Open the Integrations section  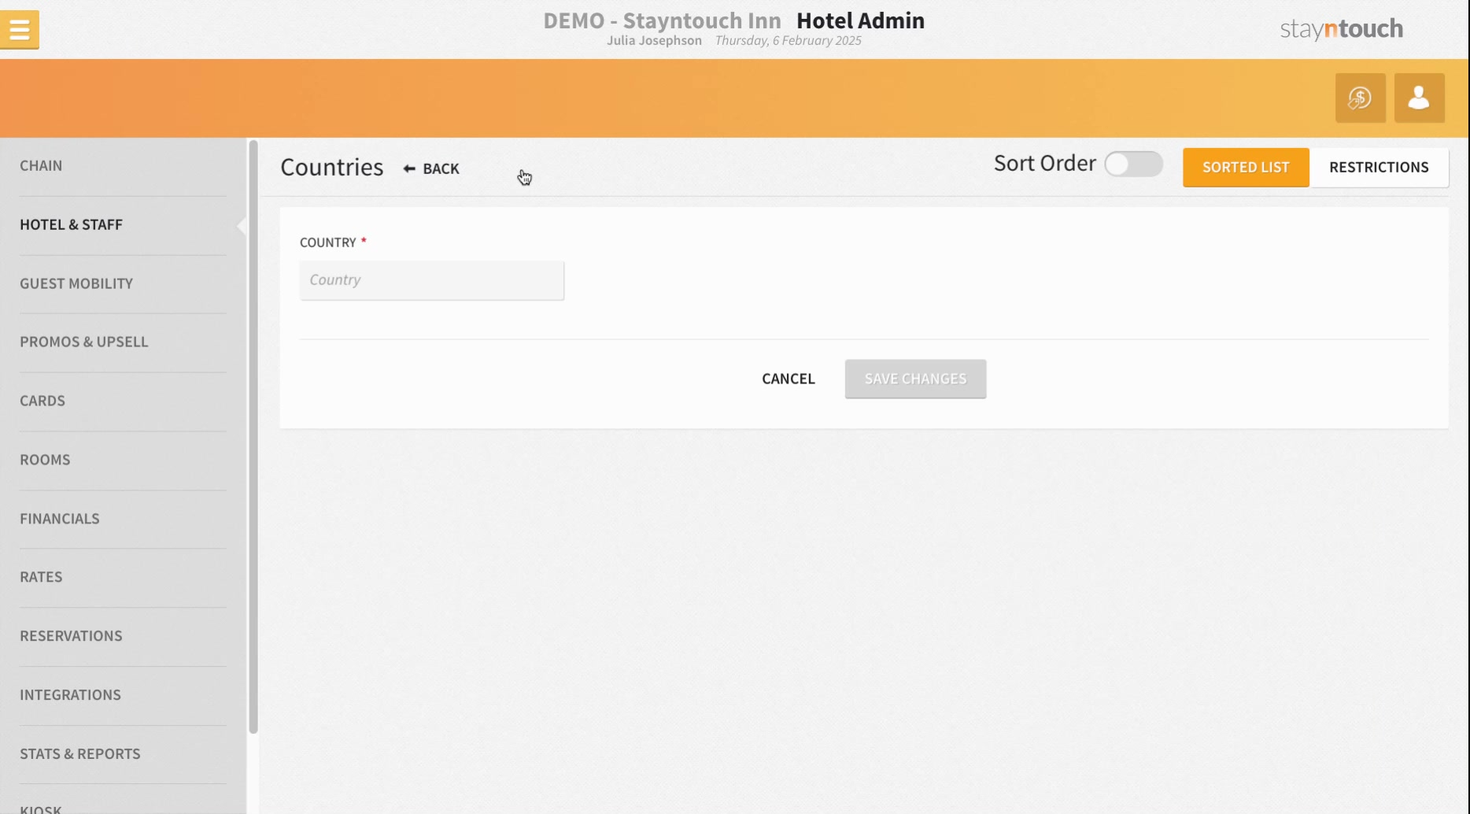pyautogui.click(x=70, y=695)
